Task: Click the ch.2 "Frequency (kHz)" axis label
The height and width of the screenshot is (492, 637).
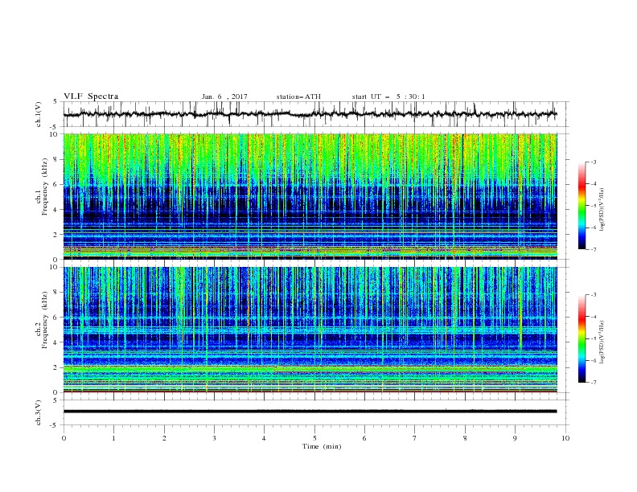Action: [45, 320]
